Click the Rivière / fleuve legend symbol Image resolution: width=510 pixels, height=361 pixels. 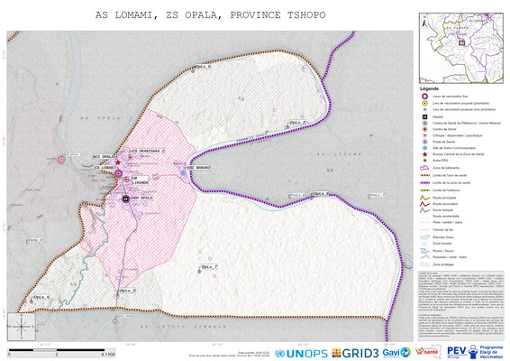pos(424,251)
